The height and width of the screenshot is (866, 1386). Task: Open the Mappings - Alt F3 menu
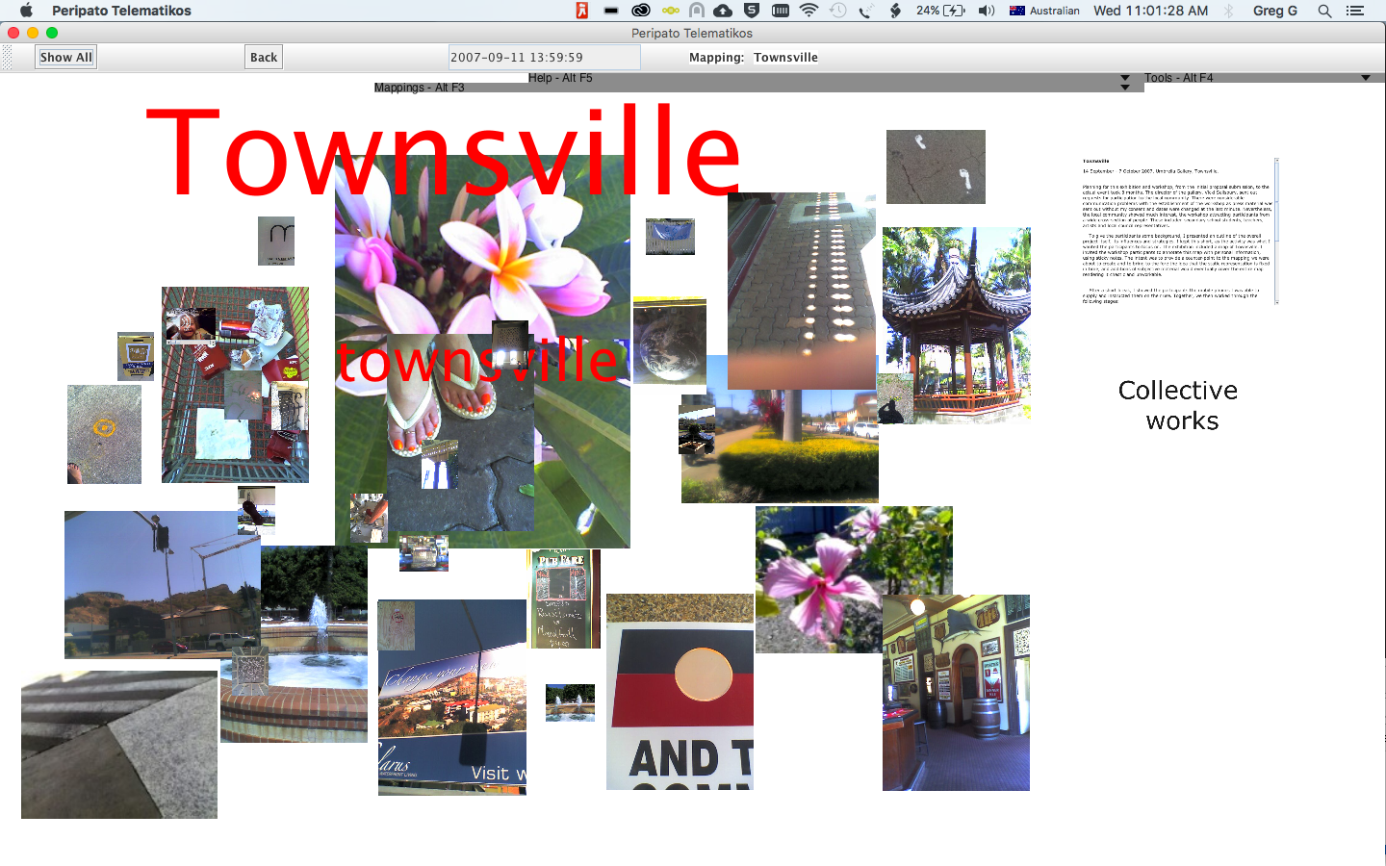[419, 88]
